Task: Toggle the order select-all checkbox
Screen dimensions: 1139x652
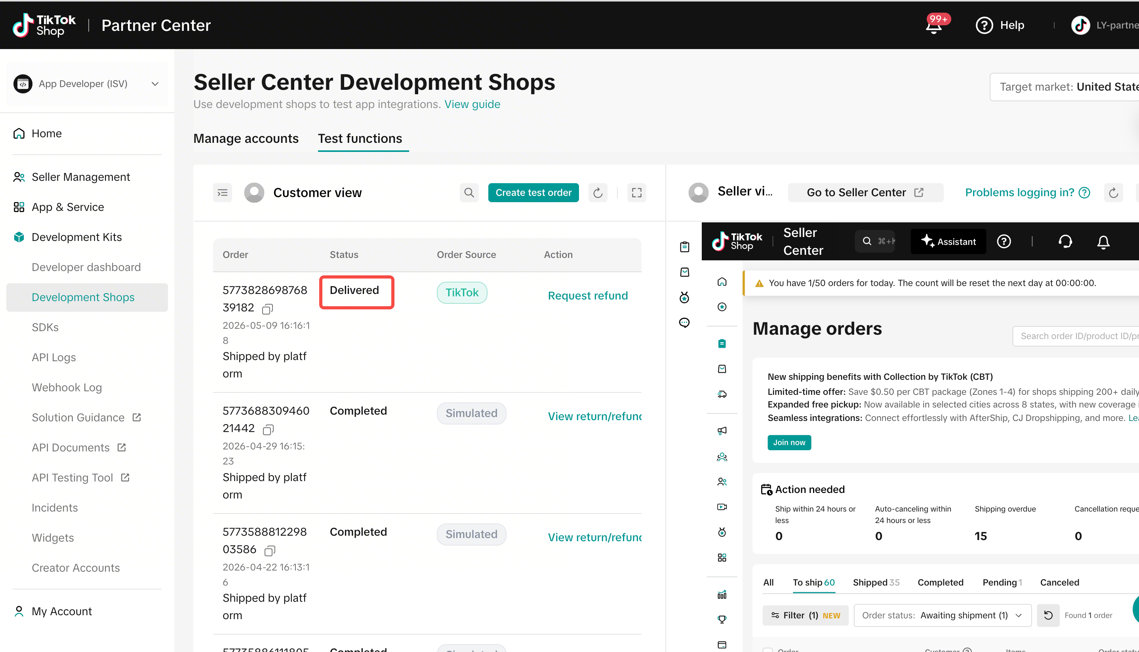Action: 768,650
